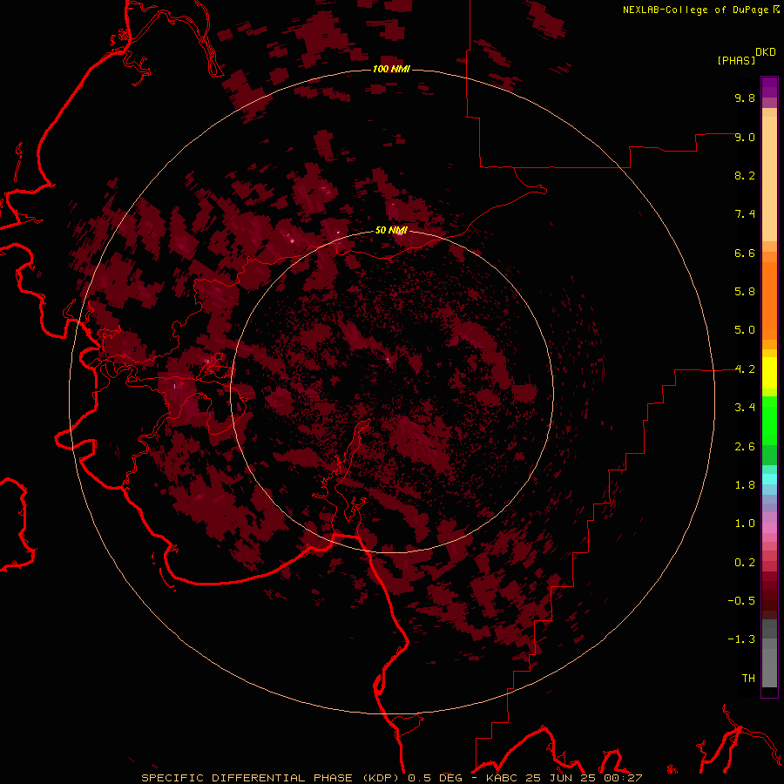Click the 25 JUN 25 00:27 timestamp
Viewport: 784px width, 784px height.
coord(584,778)
